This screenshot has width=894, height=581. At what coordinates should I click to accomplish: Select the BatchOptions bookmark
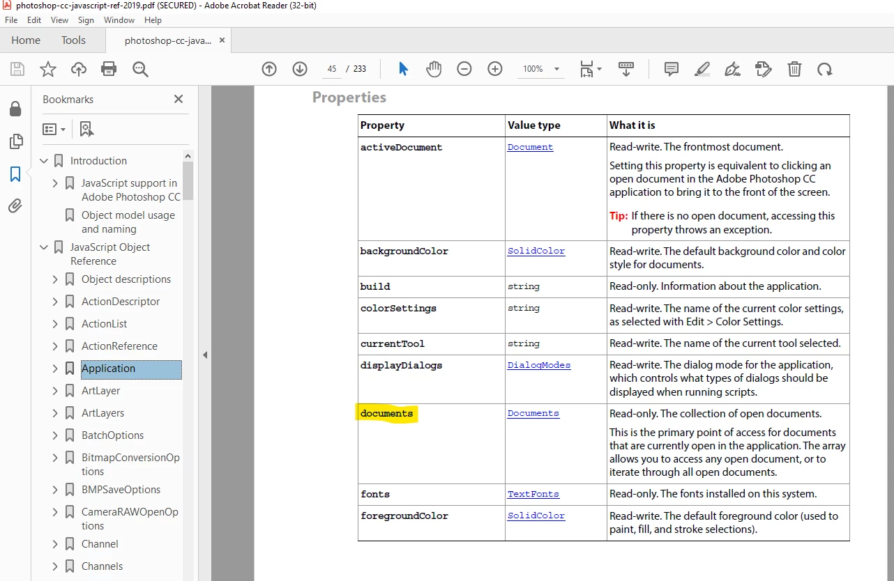tap(112, 435)
